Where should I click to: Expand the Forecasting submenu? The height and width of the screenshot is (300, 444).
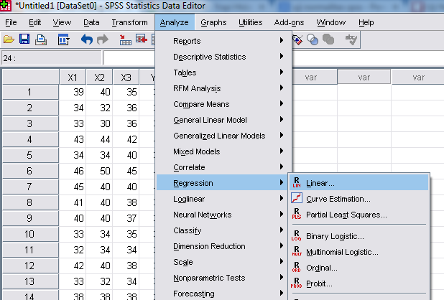point(222,294)
